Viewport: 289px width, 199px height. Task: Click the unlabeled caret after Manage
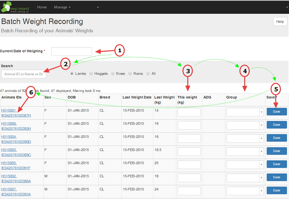[98, 7]
